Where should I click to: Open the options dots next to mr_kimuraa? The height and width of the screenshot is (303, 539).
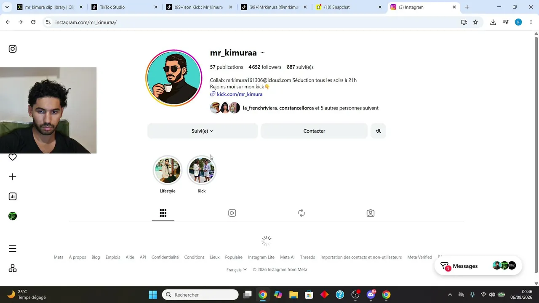pos(262,53)
